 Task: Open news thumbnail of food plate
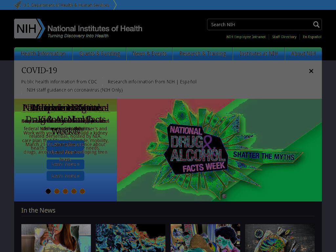(280, 238)
